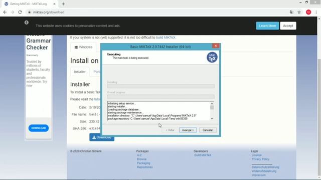Screen dimensions: 321x180
Task: Open the Build MiKTeX developers link
Action: coord(203,155)
